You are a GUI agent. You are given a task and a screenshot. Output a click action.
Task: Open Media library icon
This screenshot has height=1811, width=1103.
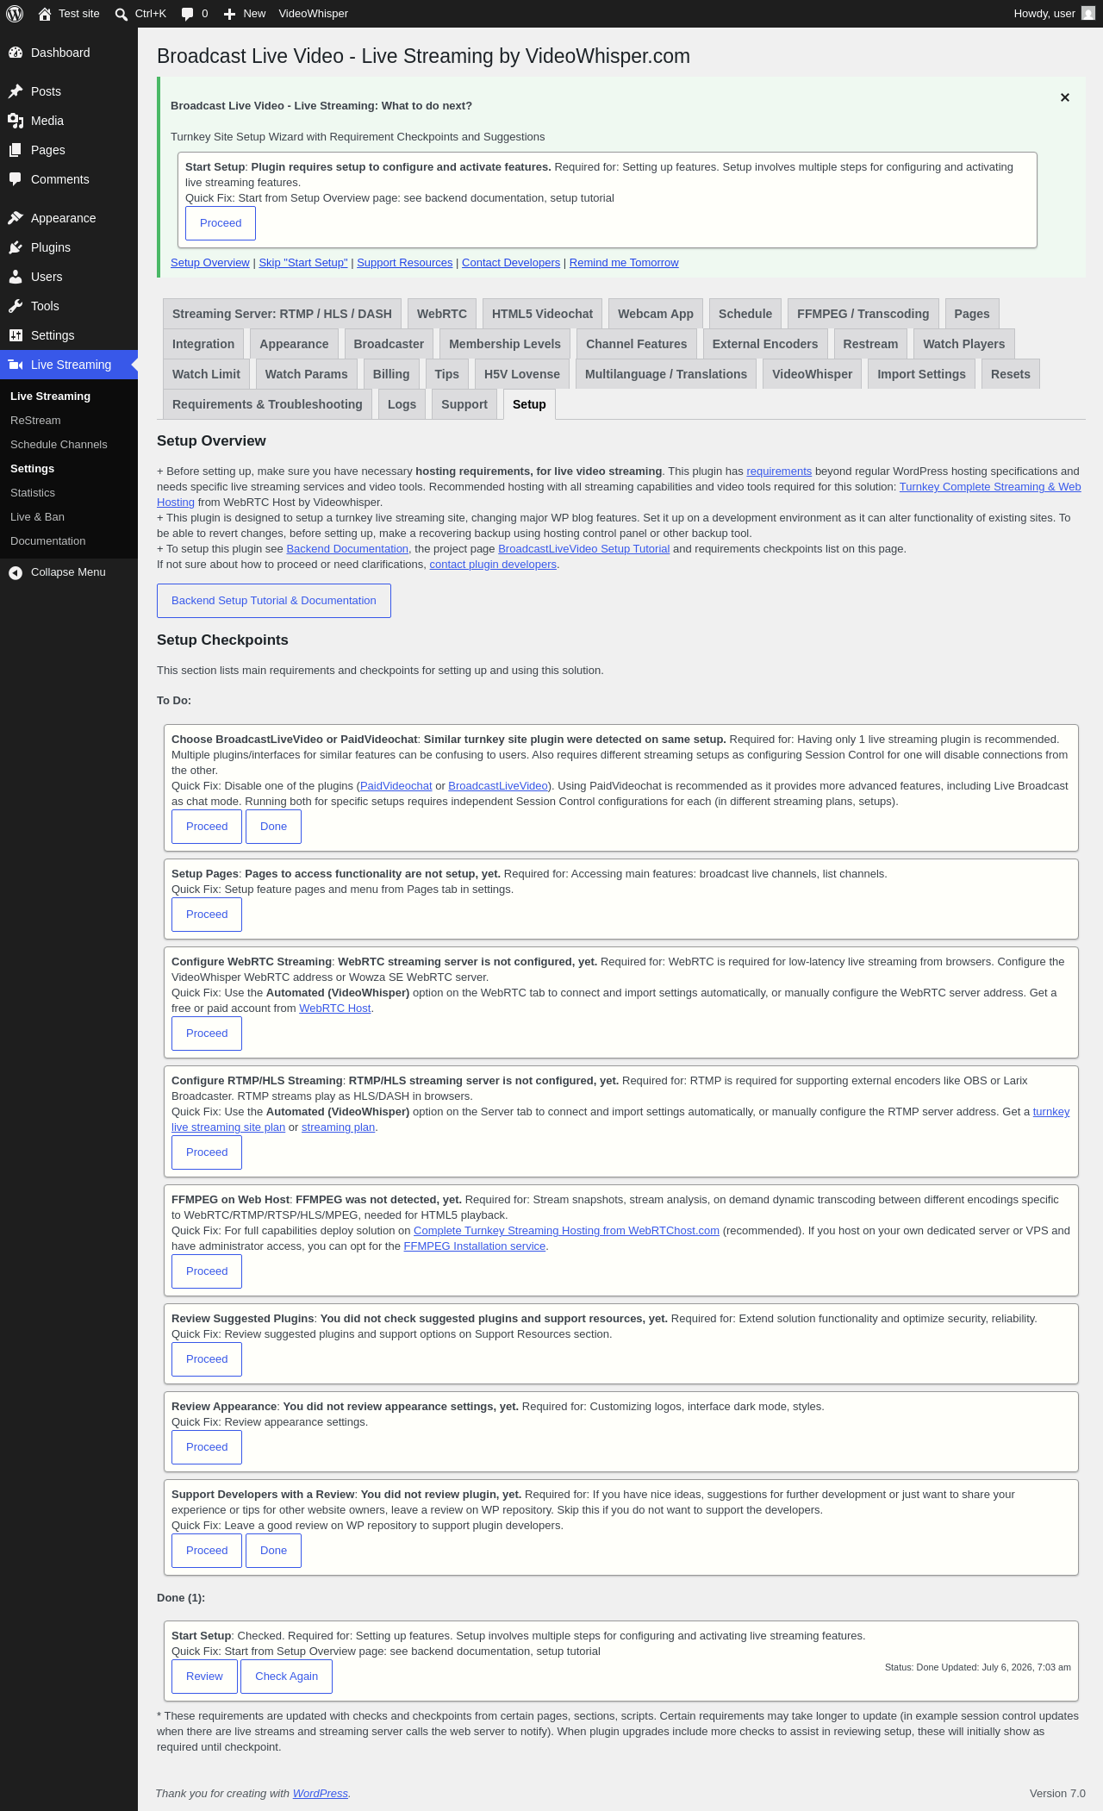point(16,121)
